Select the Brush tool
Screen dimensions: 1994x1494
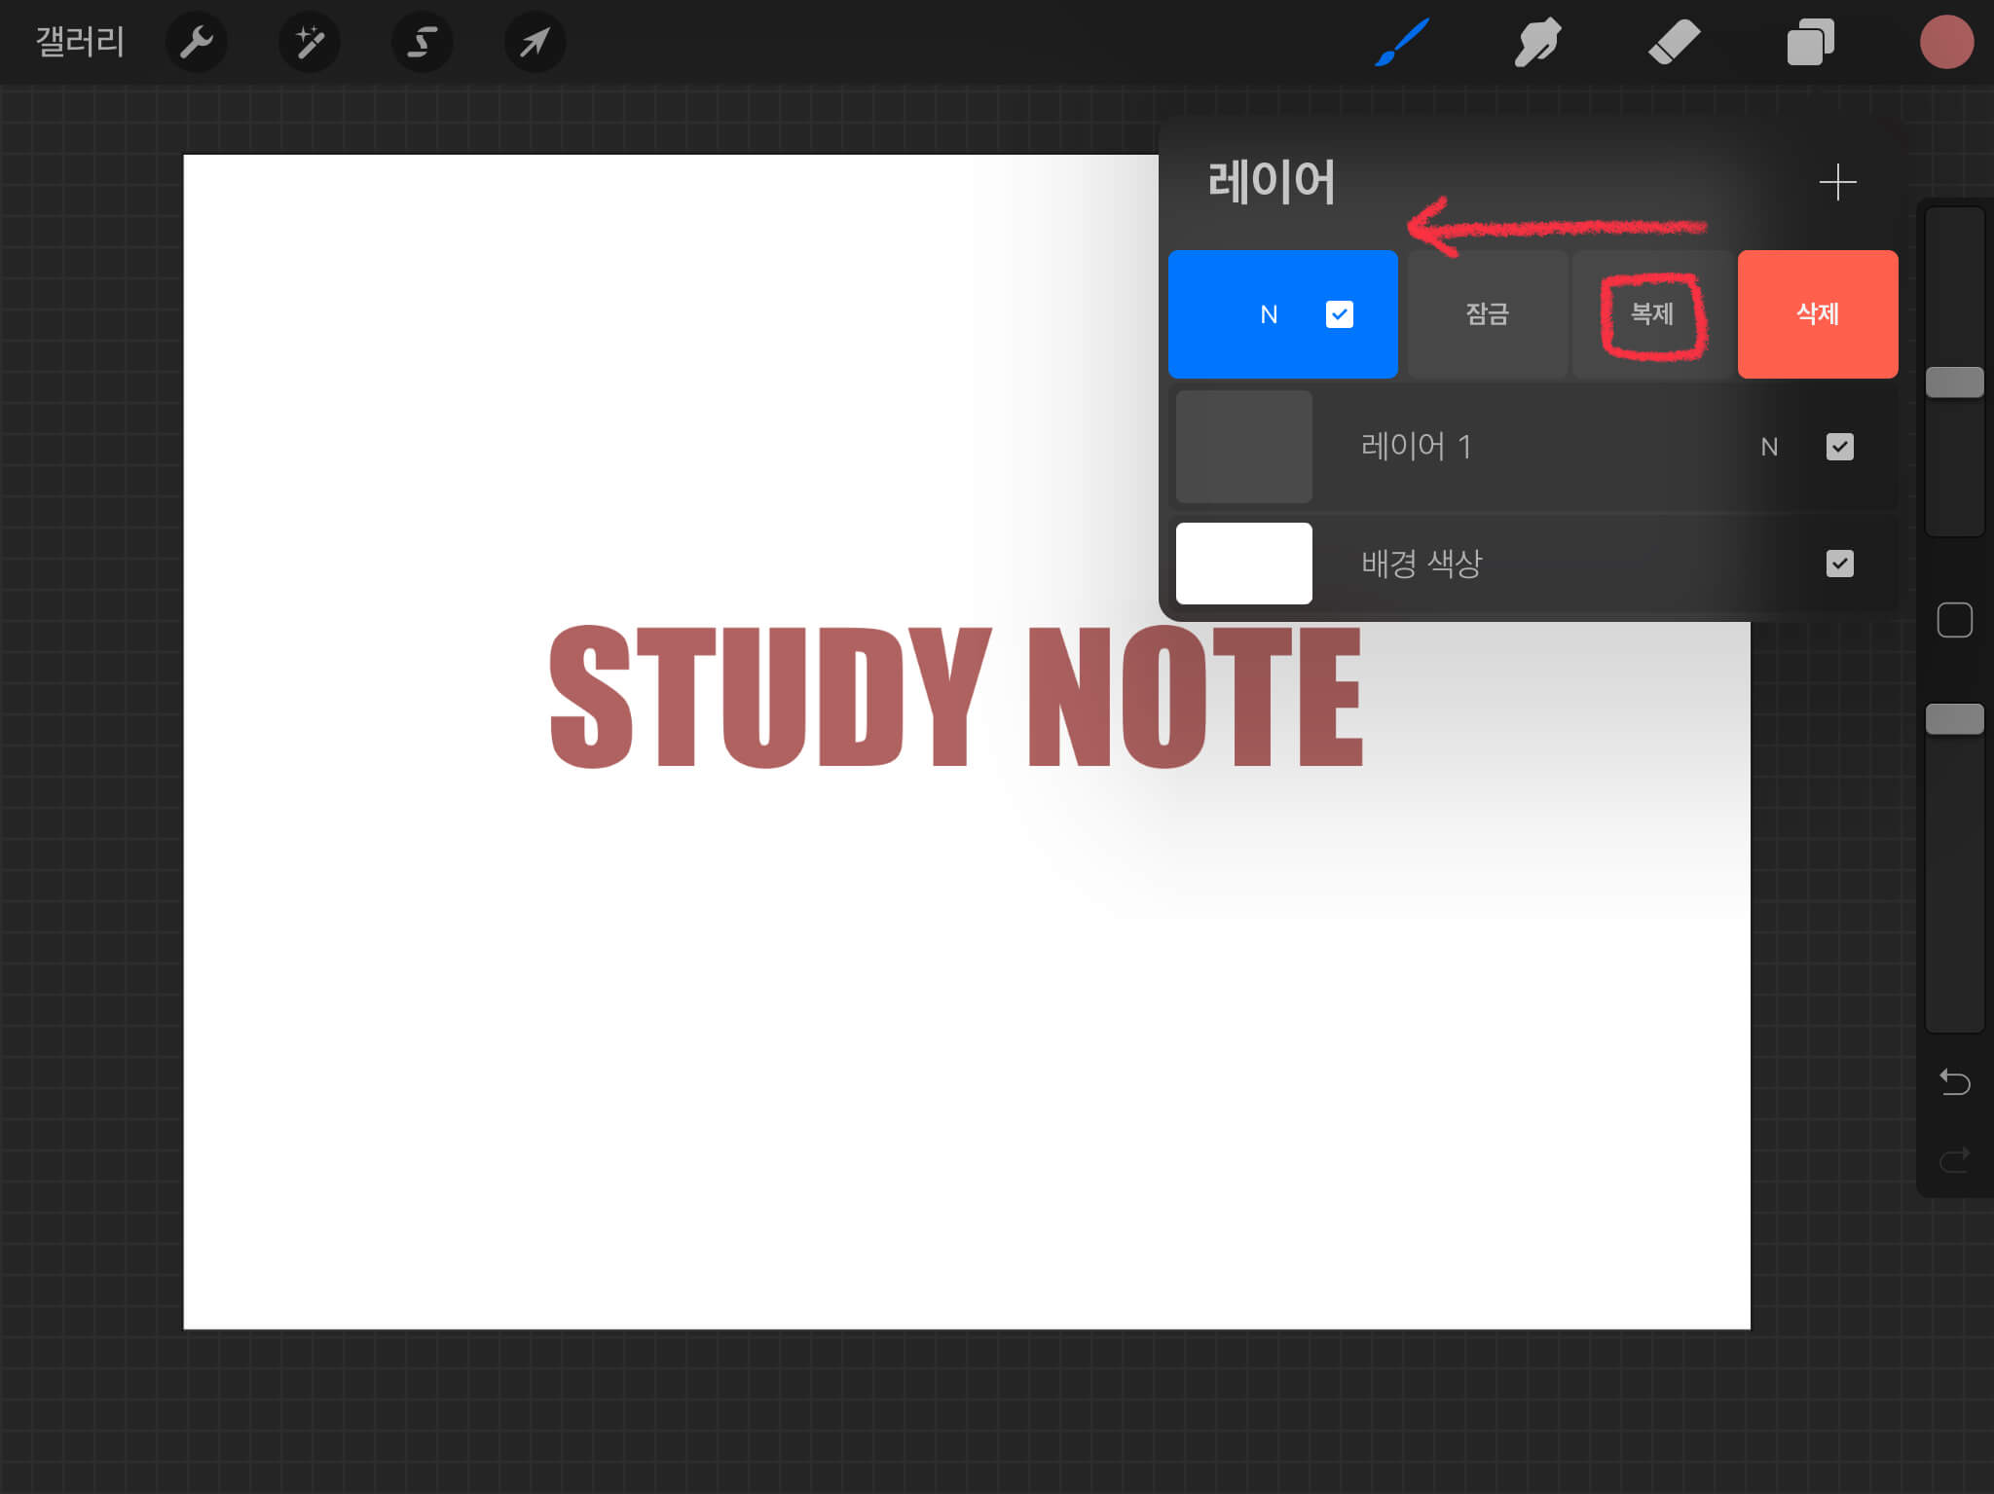pyautogui.click(x=1402, y=42)
